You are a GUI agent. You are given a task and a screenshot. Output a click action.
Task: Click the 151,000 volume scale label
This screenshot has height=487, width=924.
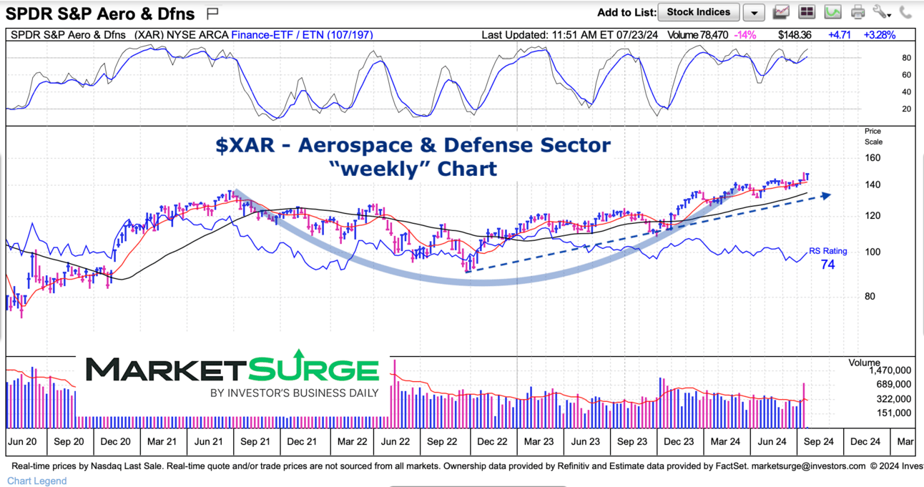(x=893, y=413)
